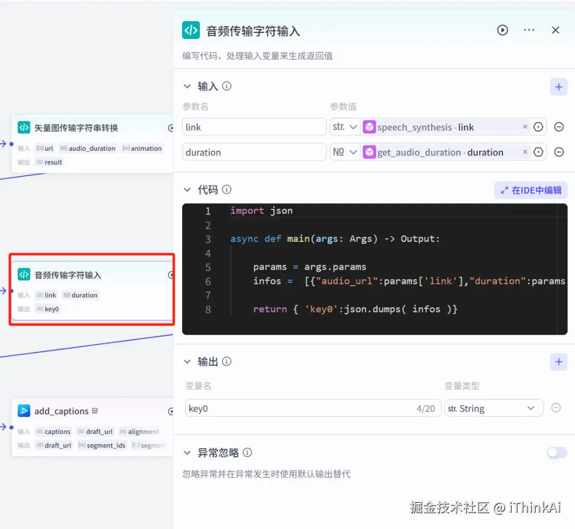Collapse the 代码 section
Image resolution: width=575 pixels, height=529 pixels.
(187, 189)
